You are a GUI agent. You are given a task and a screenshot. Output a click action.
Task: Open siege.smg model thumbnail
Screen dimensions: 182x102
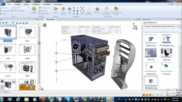click(x=166, y=53)
